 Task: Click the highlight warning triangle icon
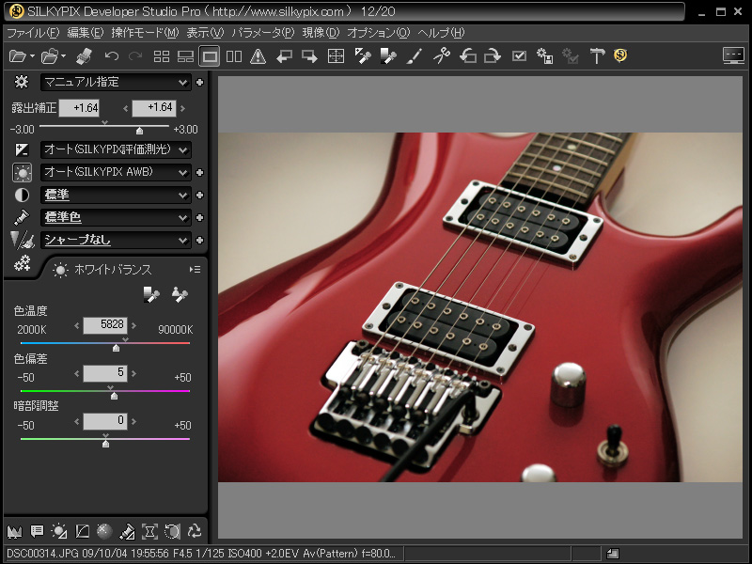(x=259, y=56)
